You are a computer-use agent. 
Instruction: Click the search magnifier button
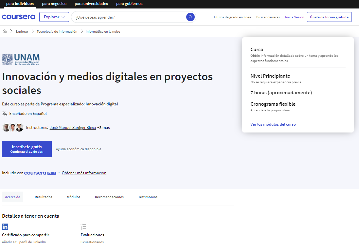(x=190, y=17)
